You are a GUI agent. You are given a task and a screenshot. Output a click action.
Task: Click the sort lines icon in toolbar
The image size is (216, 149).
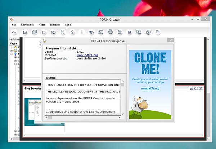pos(158,32)
